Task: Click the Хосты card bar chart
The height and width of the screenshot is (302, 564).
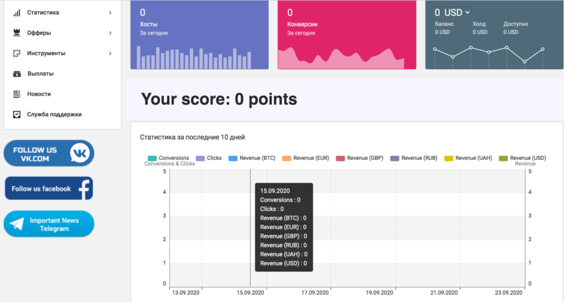Action: coord(194,58)
